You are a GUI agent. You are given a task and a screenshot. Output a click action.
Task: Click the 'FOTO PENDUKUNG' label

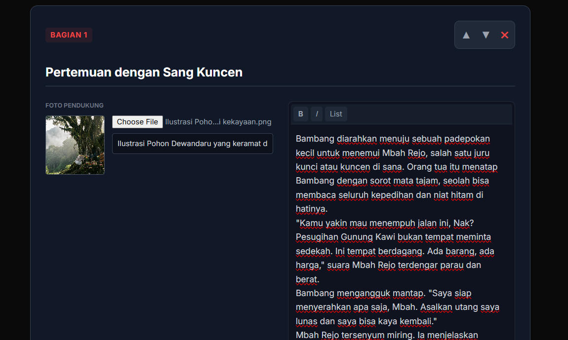tap(75, 106)
